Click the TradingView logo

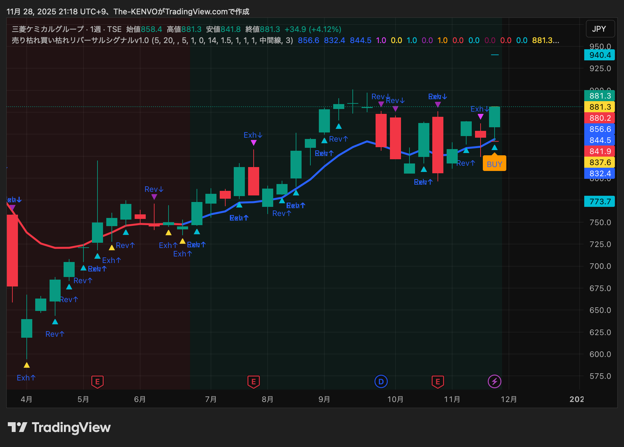point(59,427)
